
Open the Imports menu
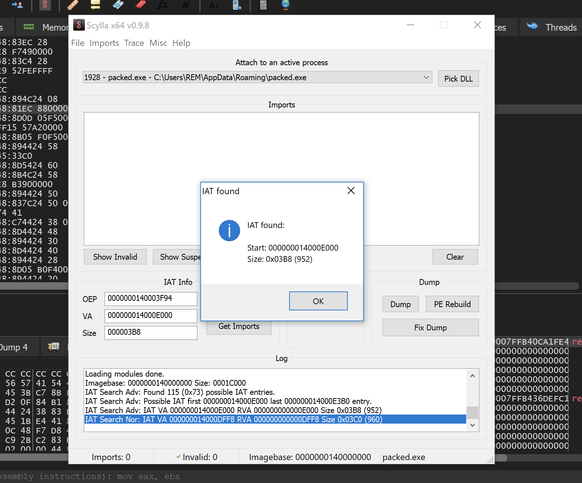pyautogui.click(x=104, y=43)
